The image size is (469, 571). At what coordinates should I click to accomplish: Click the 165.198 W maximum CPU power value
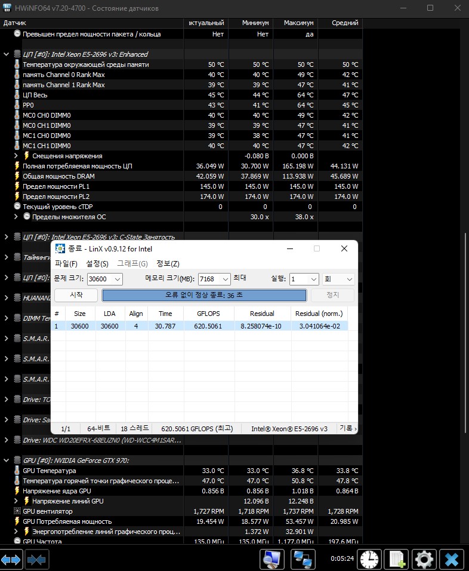click(298, 165)
